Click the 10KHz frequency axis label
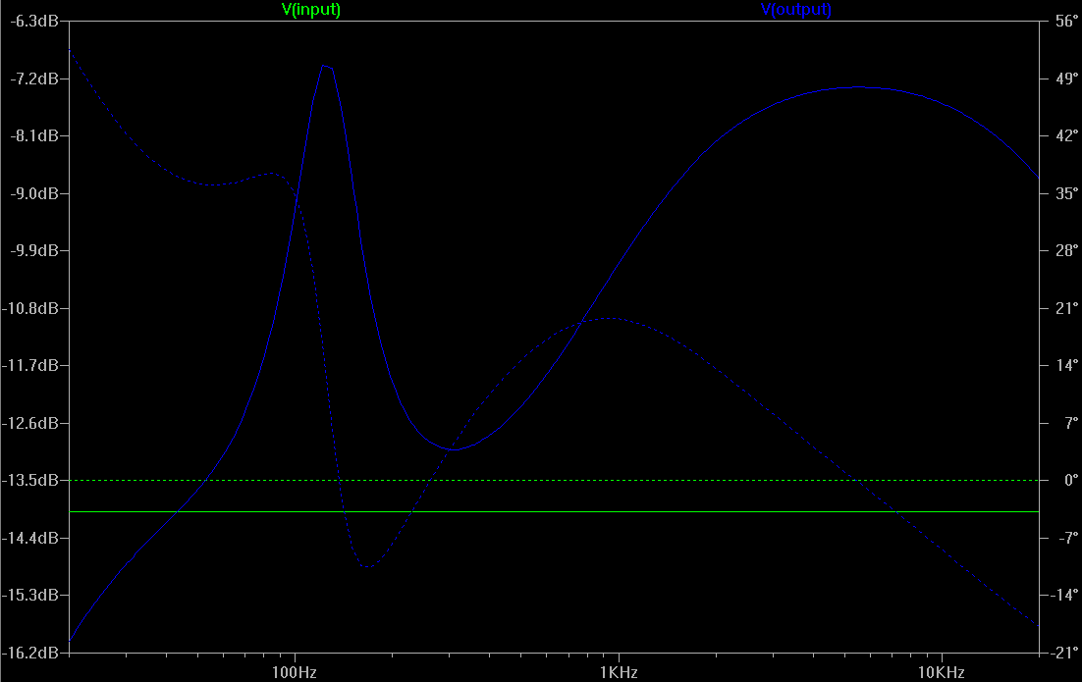The width and height of the screenshot is (1082, 682). pos(941,672)
